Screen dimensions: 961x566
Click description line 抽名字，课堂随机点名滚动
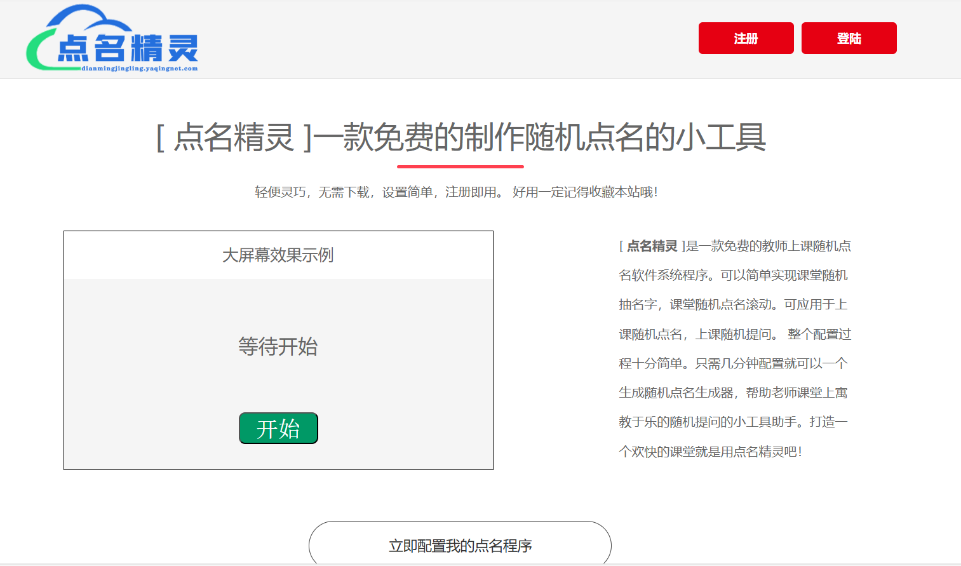click(695, 304)
